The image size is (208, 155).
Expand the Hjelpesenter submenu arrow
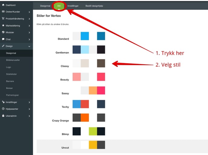click(x=29, y=109)
